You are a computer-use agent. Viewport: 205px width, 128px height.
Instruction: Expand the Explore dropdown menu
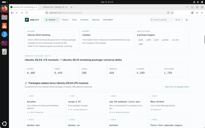52,20
